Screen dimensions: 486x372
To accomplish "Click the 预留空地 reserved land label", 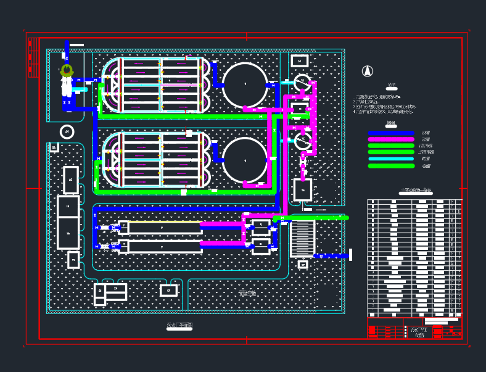I will coord(247,293).
